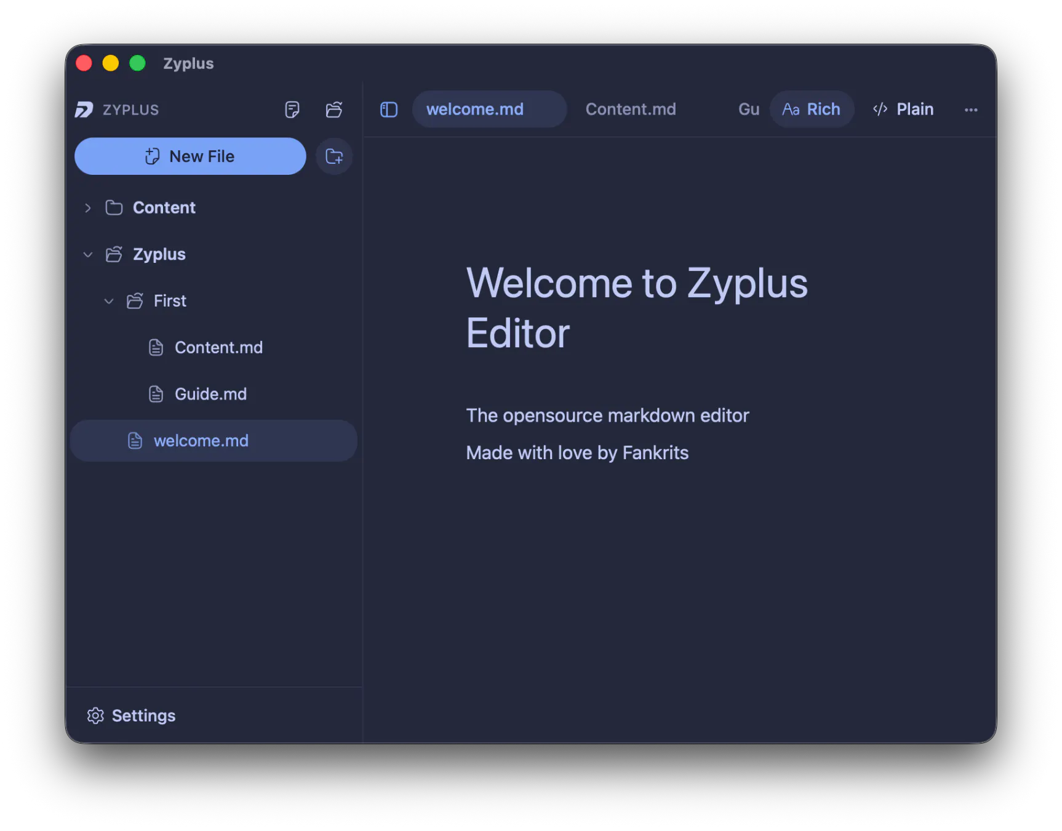The height and width of the screenshot is (831, 1062).
Task: Open the three-dot more options menu
Action: (971, 110)
